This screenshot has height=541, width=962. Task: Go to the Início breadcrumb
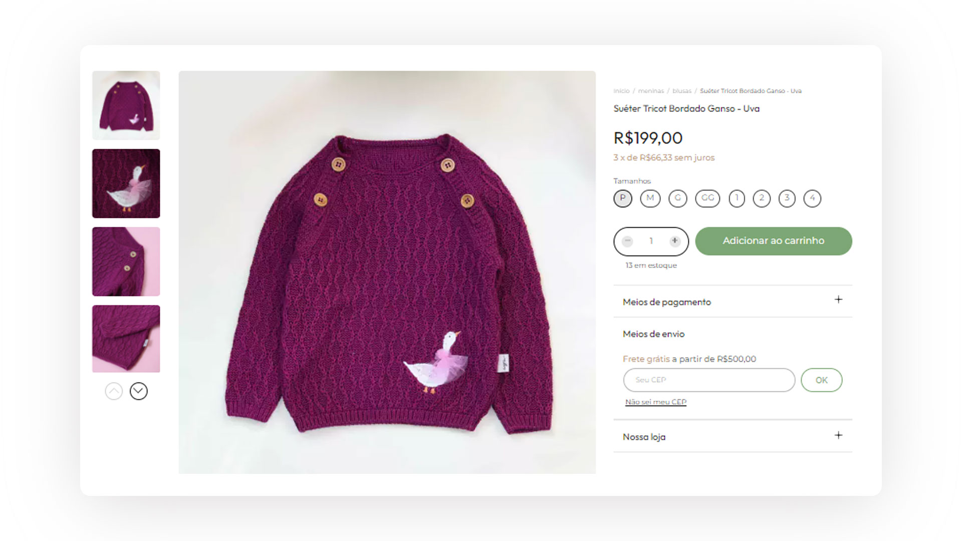coord(621,91)
